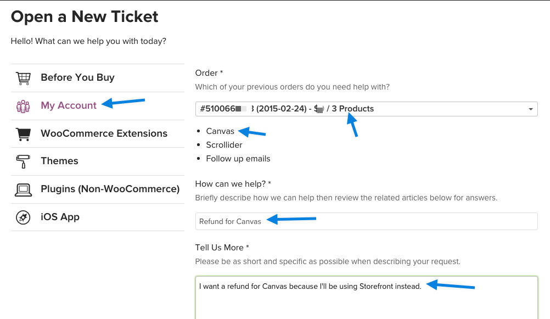Click the Canvas product list item
The image size is (550, 319).
pos(220,131)
